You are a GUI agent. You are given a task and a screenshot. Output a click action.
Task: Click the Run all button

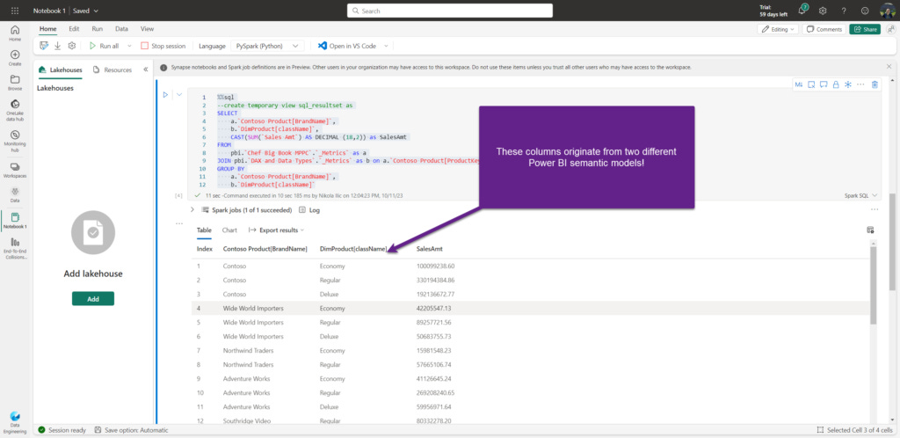104,46
